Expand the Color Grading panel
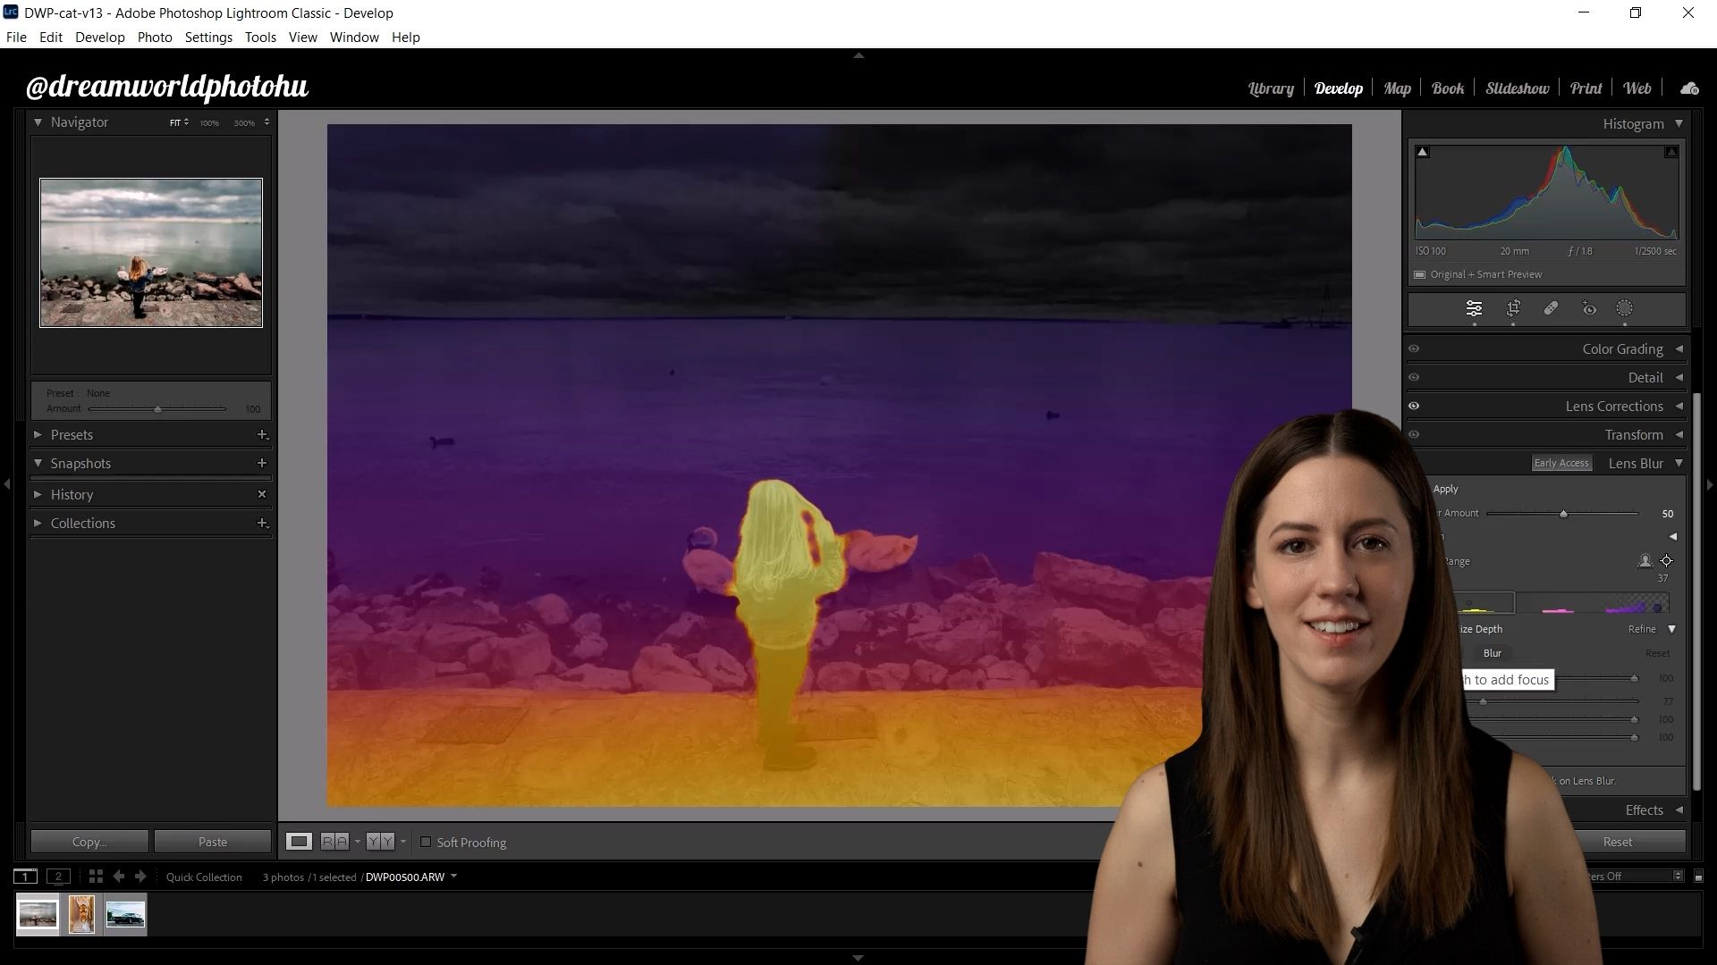The width and height of the screenshot is (1717, 965). tap(1679, 349)
